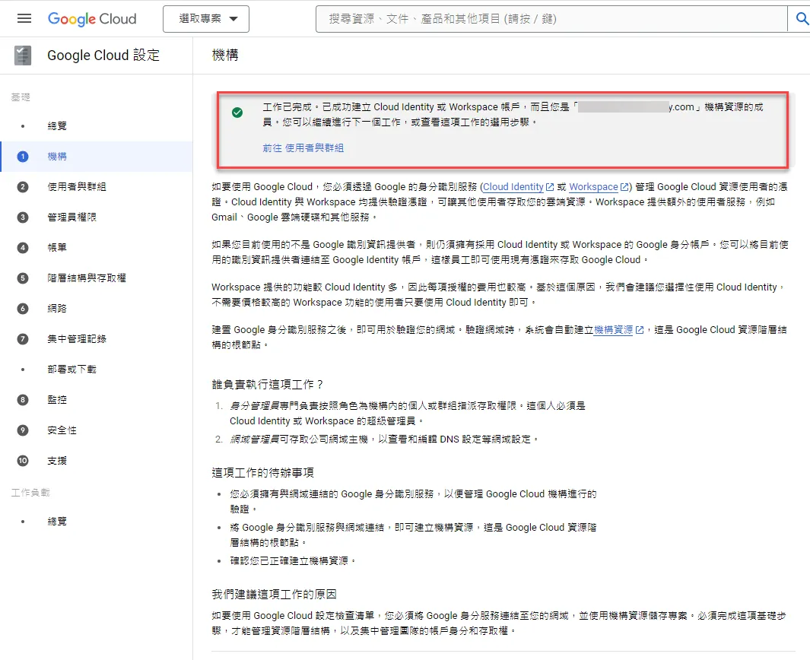The image size is (810, 660).
Task: Click step 9 number badge
Action: [x=23, y=430]
